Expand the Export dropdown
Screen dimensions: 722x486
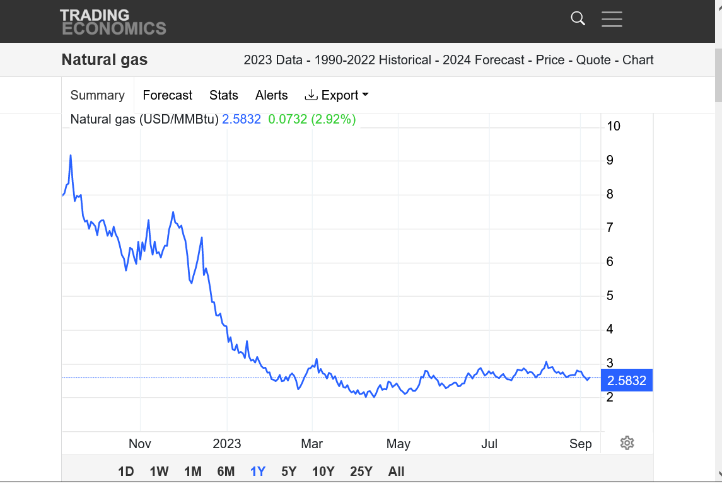point(337,95)
